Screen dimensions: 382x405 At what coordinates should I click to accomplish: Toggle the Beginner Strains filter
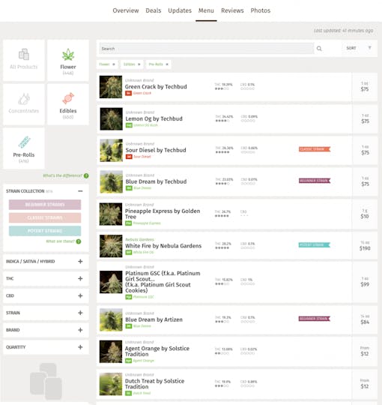point(45,205)
